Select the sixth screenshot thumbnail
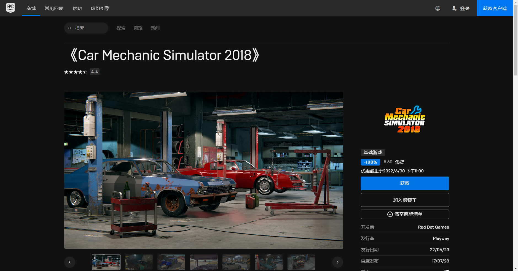Image resolution: width=518 pixels, height=271 pixels. click(269, 262)
